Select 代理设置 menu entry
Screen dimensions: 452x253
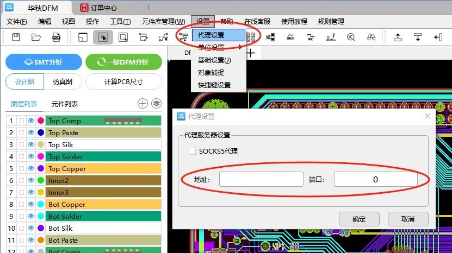219,35
